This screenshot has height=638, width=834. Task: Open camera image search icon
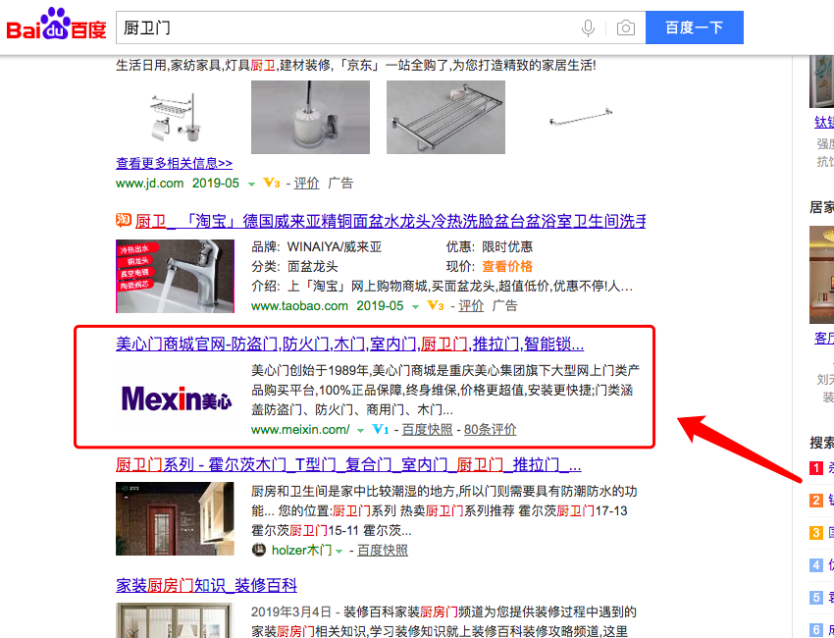pyautogui.click(x=626, y=27)
